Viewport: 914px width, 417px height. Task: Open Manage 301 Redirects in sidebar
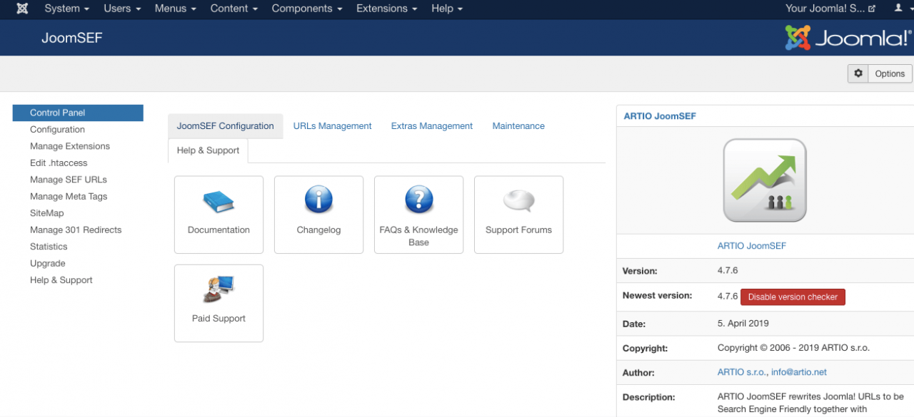click(x=76, y=230)
